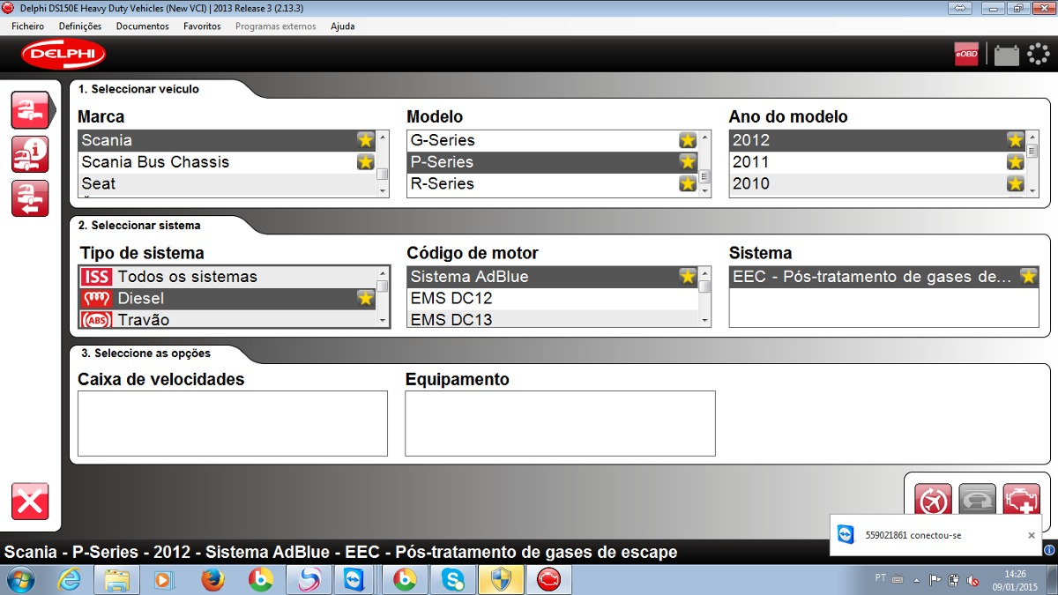This screenshot has width=1058, height=595.
Task: Open the Windows Start menu
Action: (20, 580)
